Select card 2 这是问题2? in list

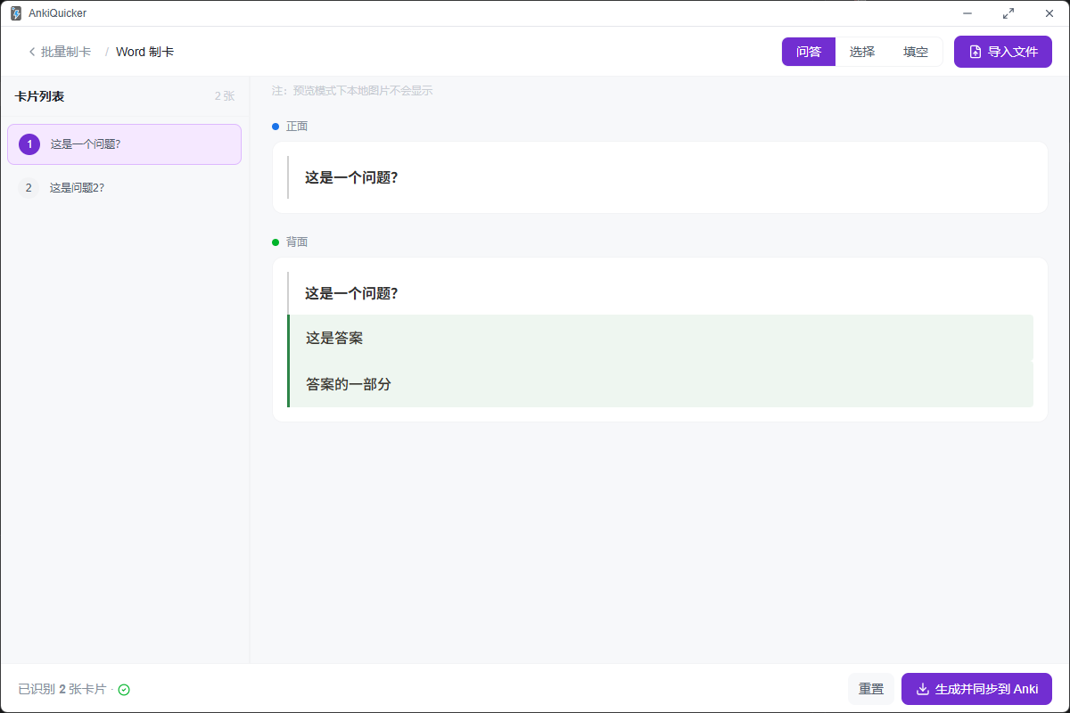click(124, 188)
